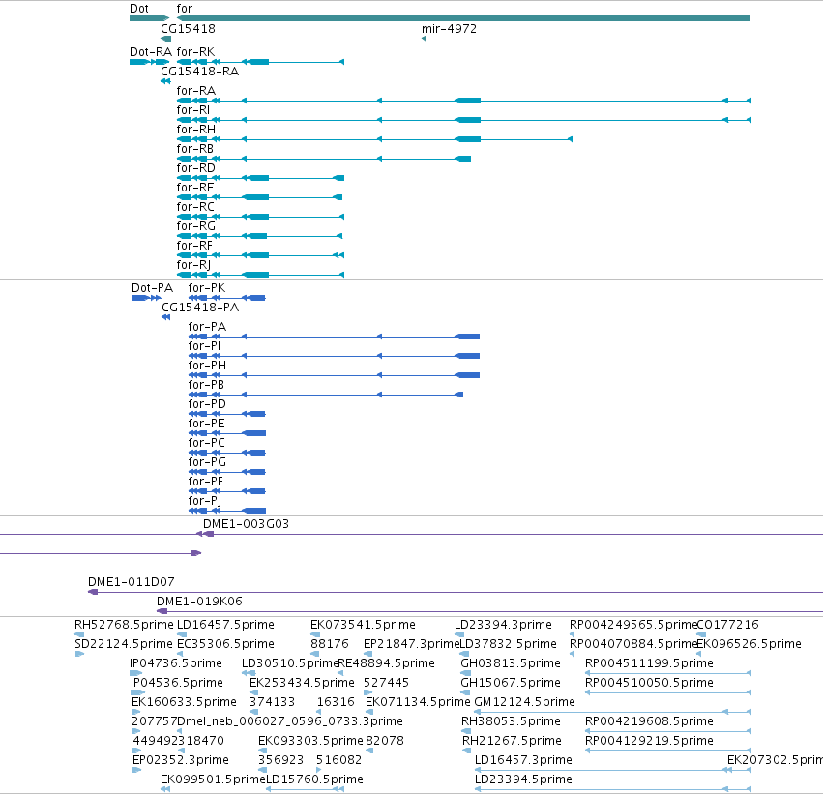This screenshot has height=794, width=823.
Task: Open the CG15418-PA protein label
Action: [200, 307]
